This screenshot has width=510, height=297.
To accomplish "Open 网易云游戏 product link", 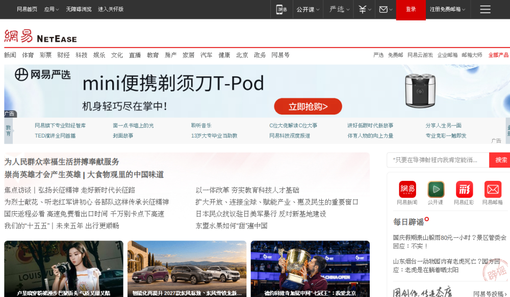I will (420, 55).
